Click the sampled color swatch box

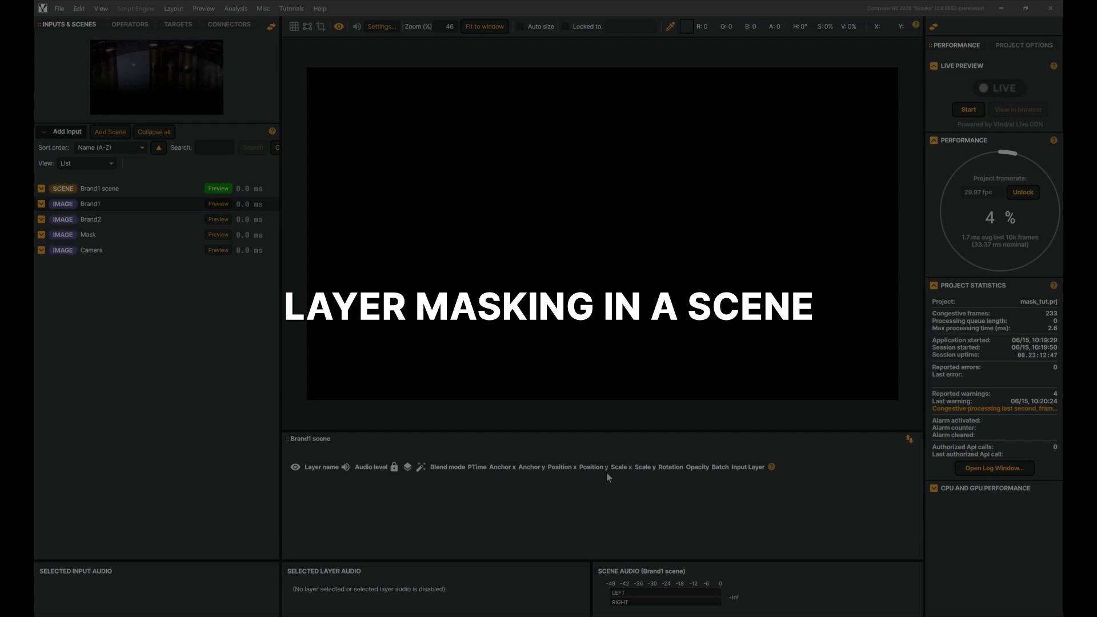tap(687, 26)
